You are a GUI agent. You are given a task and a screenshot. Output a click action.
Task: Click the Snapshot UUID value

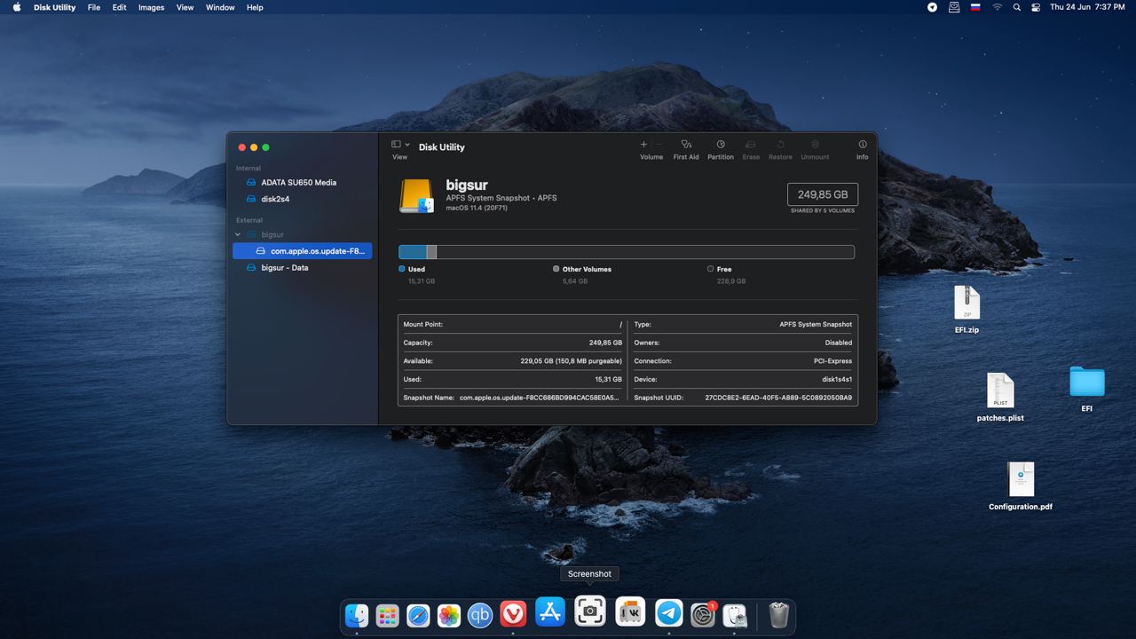[x=778, y=398]
